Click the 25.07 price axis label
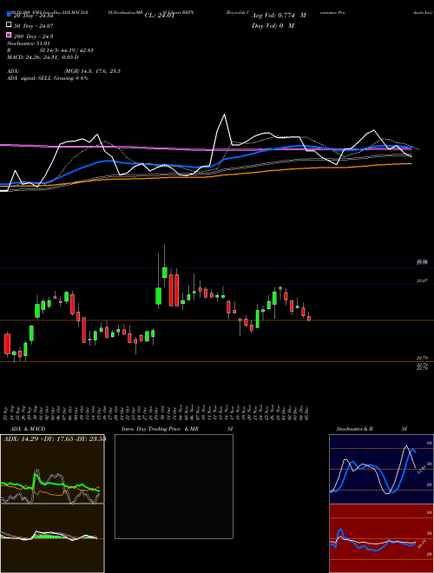Viewport: 434px width, 573px height. [422, 280]
